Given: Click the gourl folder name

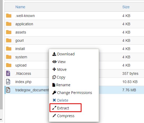Looking at the screenshot, I should tap(20, 41).
